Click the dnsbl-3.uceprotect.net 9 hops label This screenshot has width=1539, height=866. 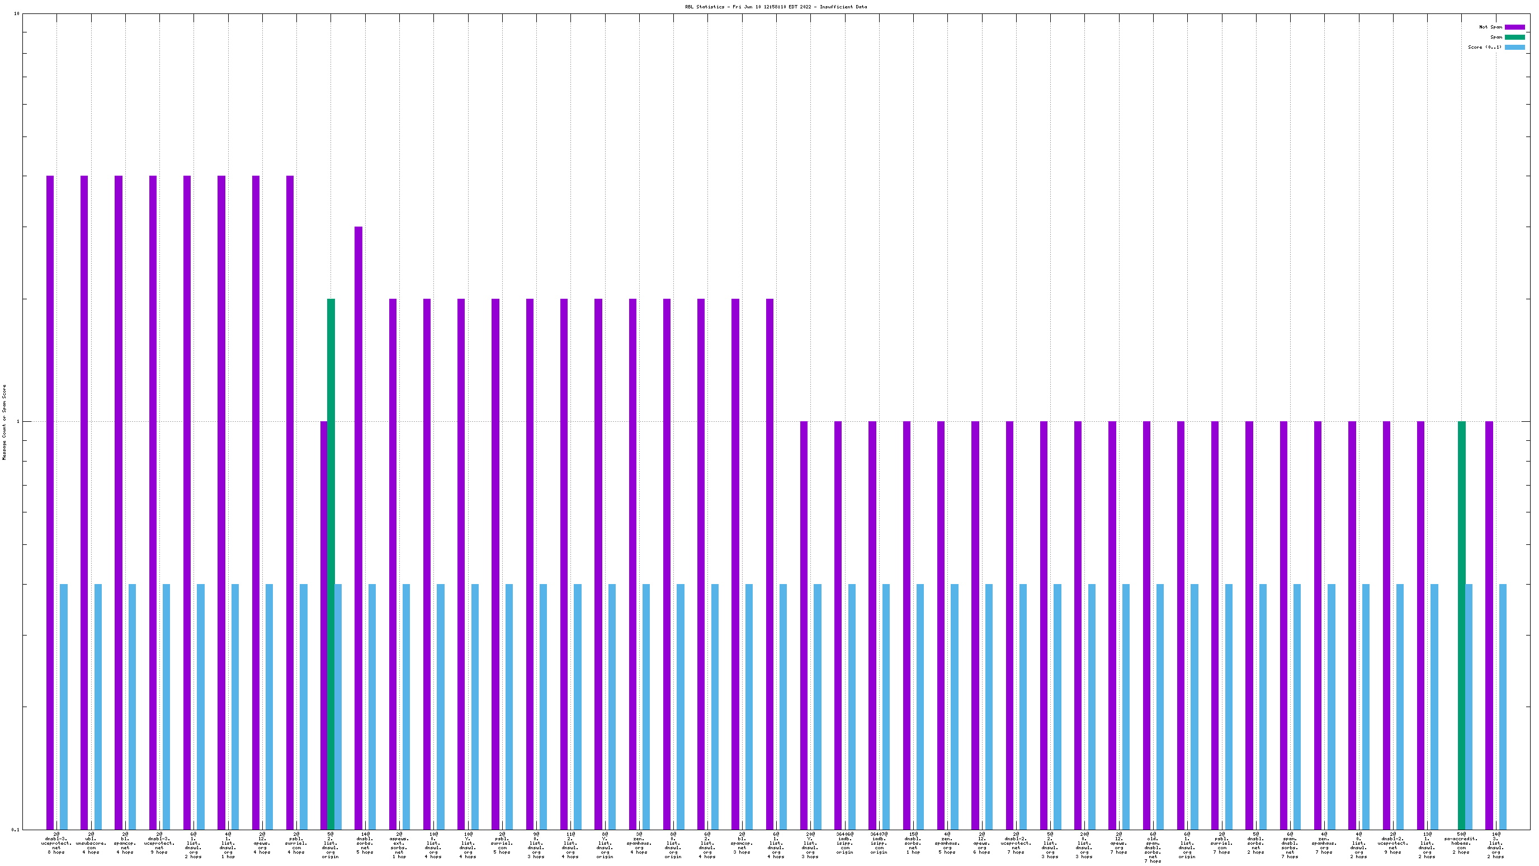(x=159, y=843)
